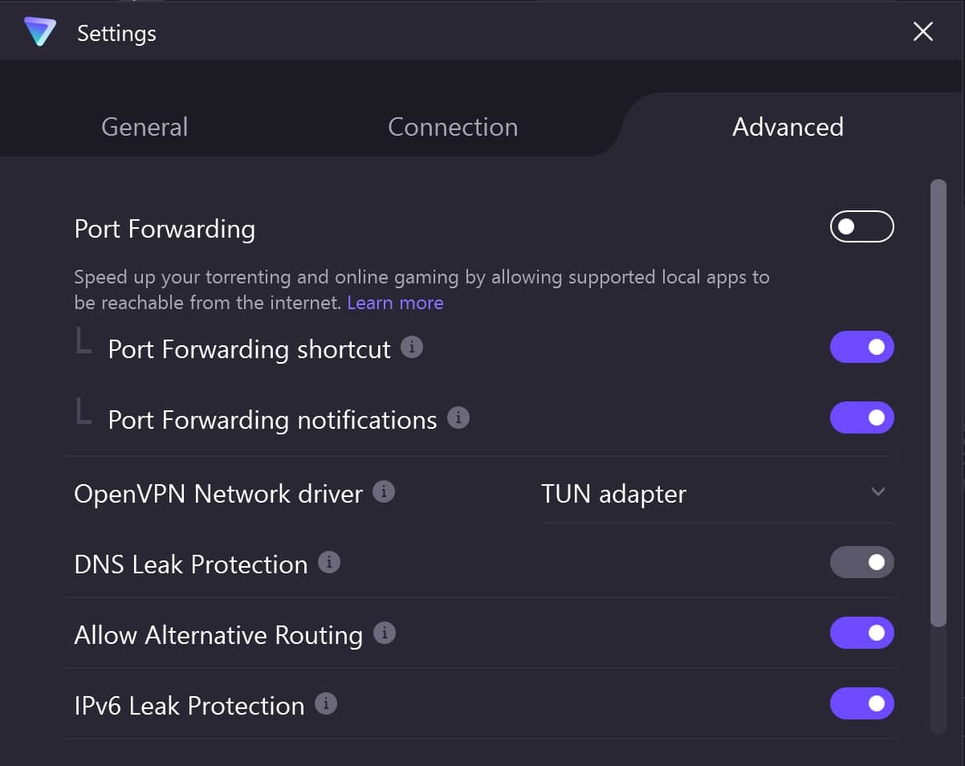Image resolution: width=965 pixels, height=766 pixels.
Task: Show info for Allow Alternative Routing
Action: [385, 633]
